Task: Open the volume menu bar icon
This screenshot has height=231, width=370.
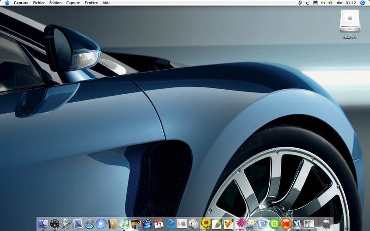Action: point(331,3)
